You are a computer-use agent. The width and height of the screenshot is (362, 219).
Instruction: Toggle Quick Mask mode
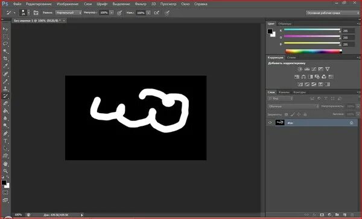tap(5, 193)
